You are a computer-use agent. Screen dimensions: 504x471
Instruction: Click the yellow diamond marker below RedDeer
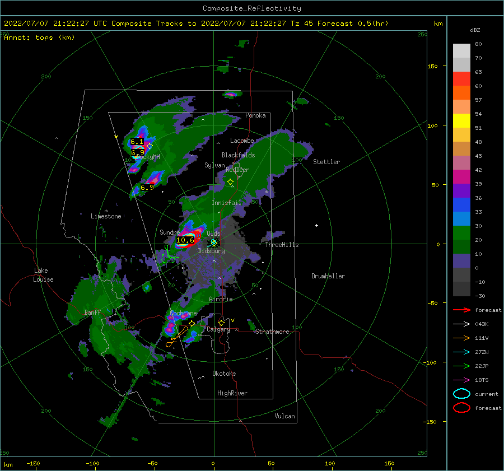tap(230, 182)
